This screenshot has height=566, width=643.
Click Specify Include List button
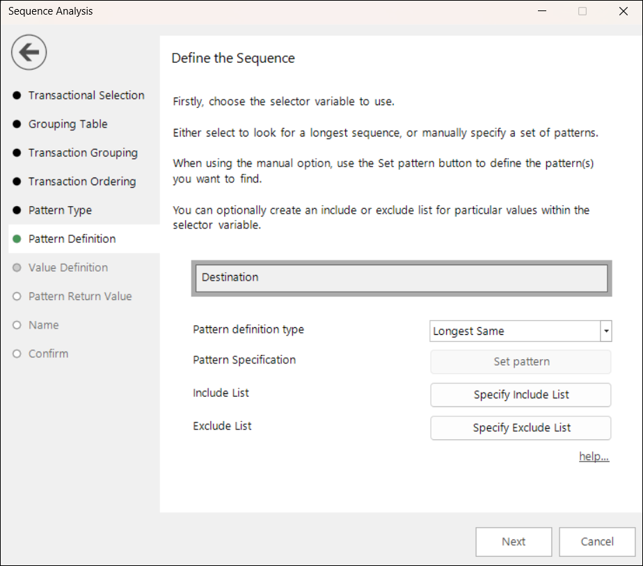(521, 395)
